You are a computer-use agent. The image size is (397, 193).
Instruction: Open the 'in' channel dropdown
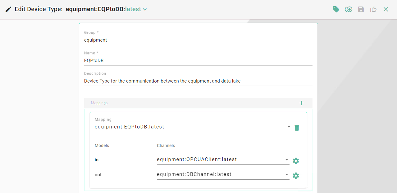223,160
